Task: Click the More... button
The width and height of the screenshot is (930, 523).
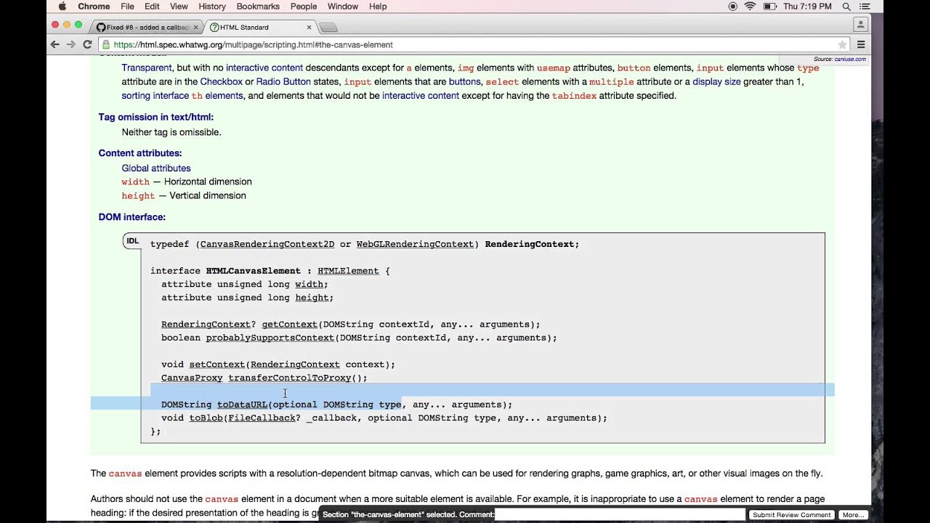Action: 853,514
